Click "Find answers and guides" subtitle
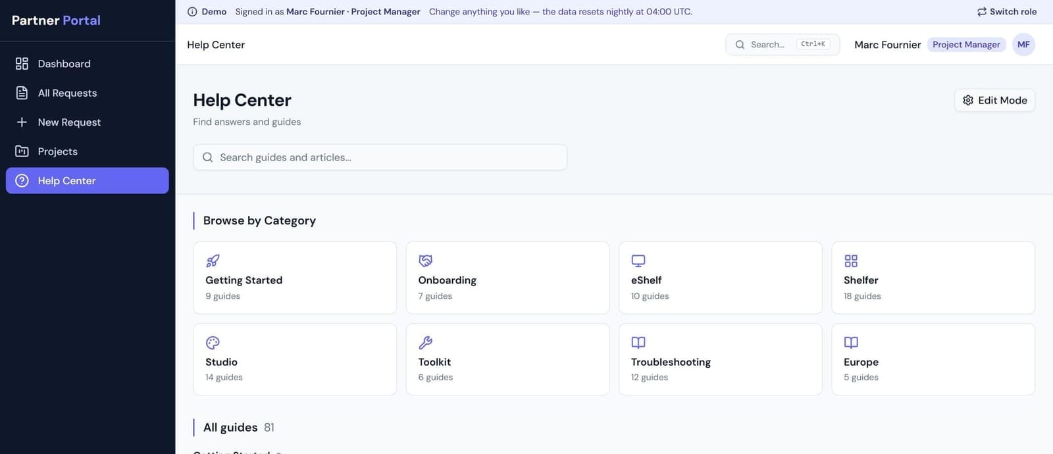 tap(247, 122)
